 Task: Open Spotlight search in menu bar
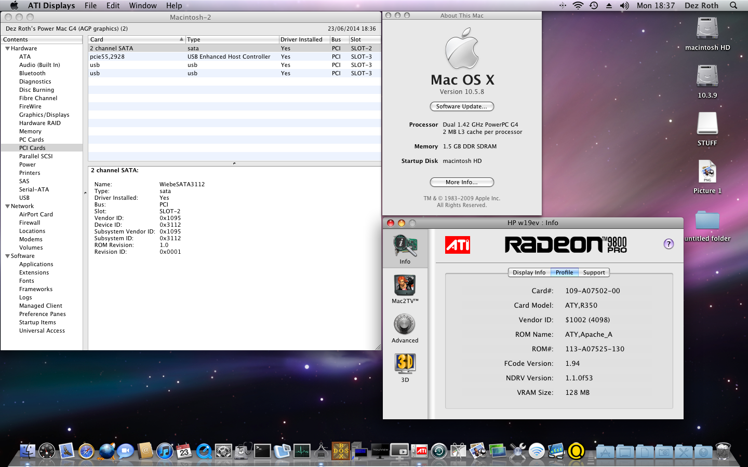tap(733, 6)
